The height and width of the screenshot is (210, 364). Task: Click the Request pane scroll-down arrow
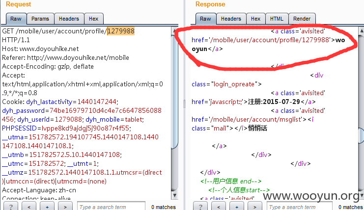[174, 195]
